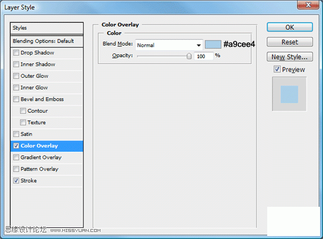Click the Opacity slider handle

(189, 56)
